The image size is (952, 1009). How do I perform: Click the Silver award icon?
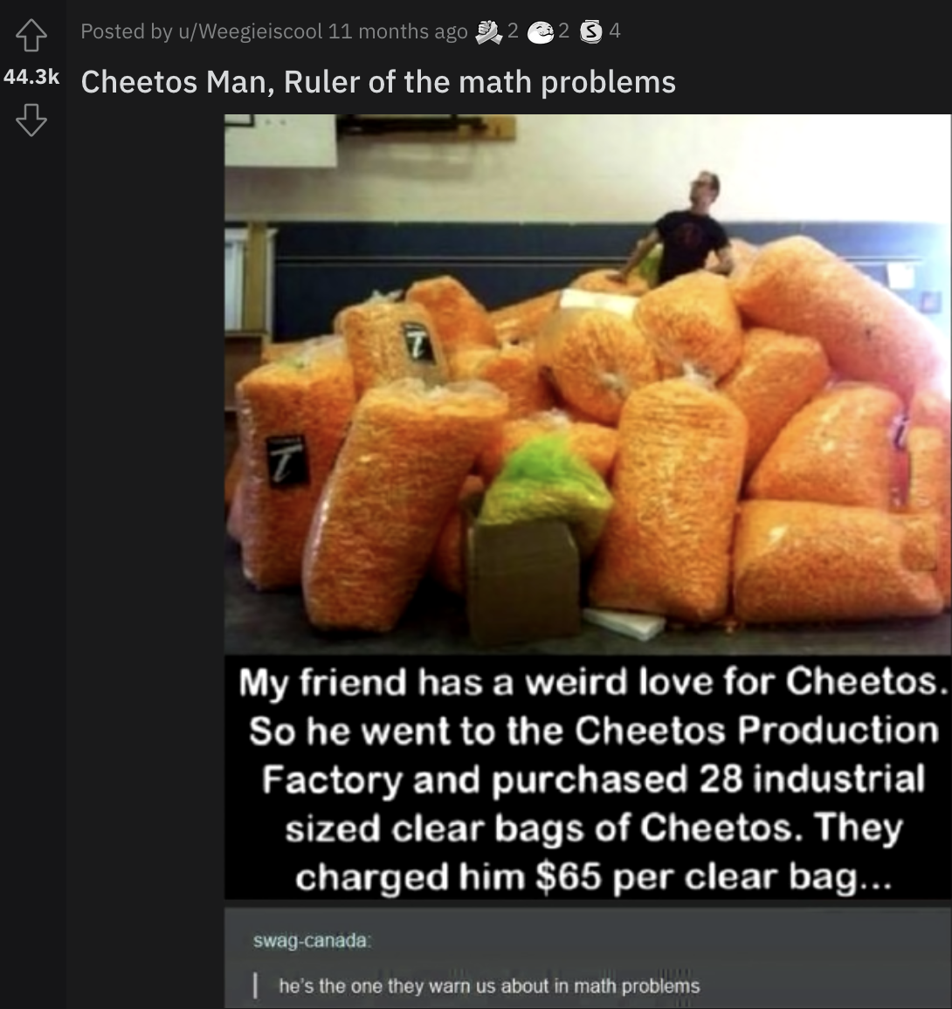coord(591,32)
